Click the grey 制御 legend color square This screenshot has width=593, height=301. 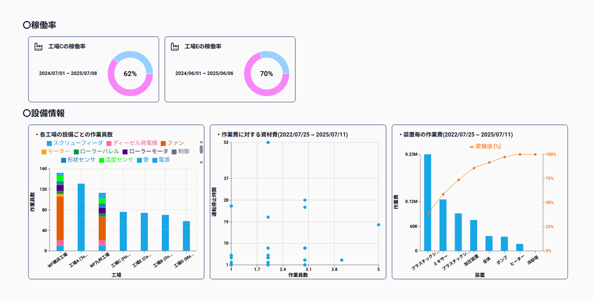[174, 152]
